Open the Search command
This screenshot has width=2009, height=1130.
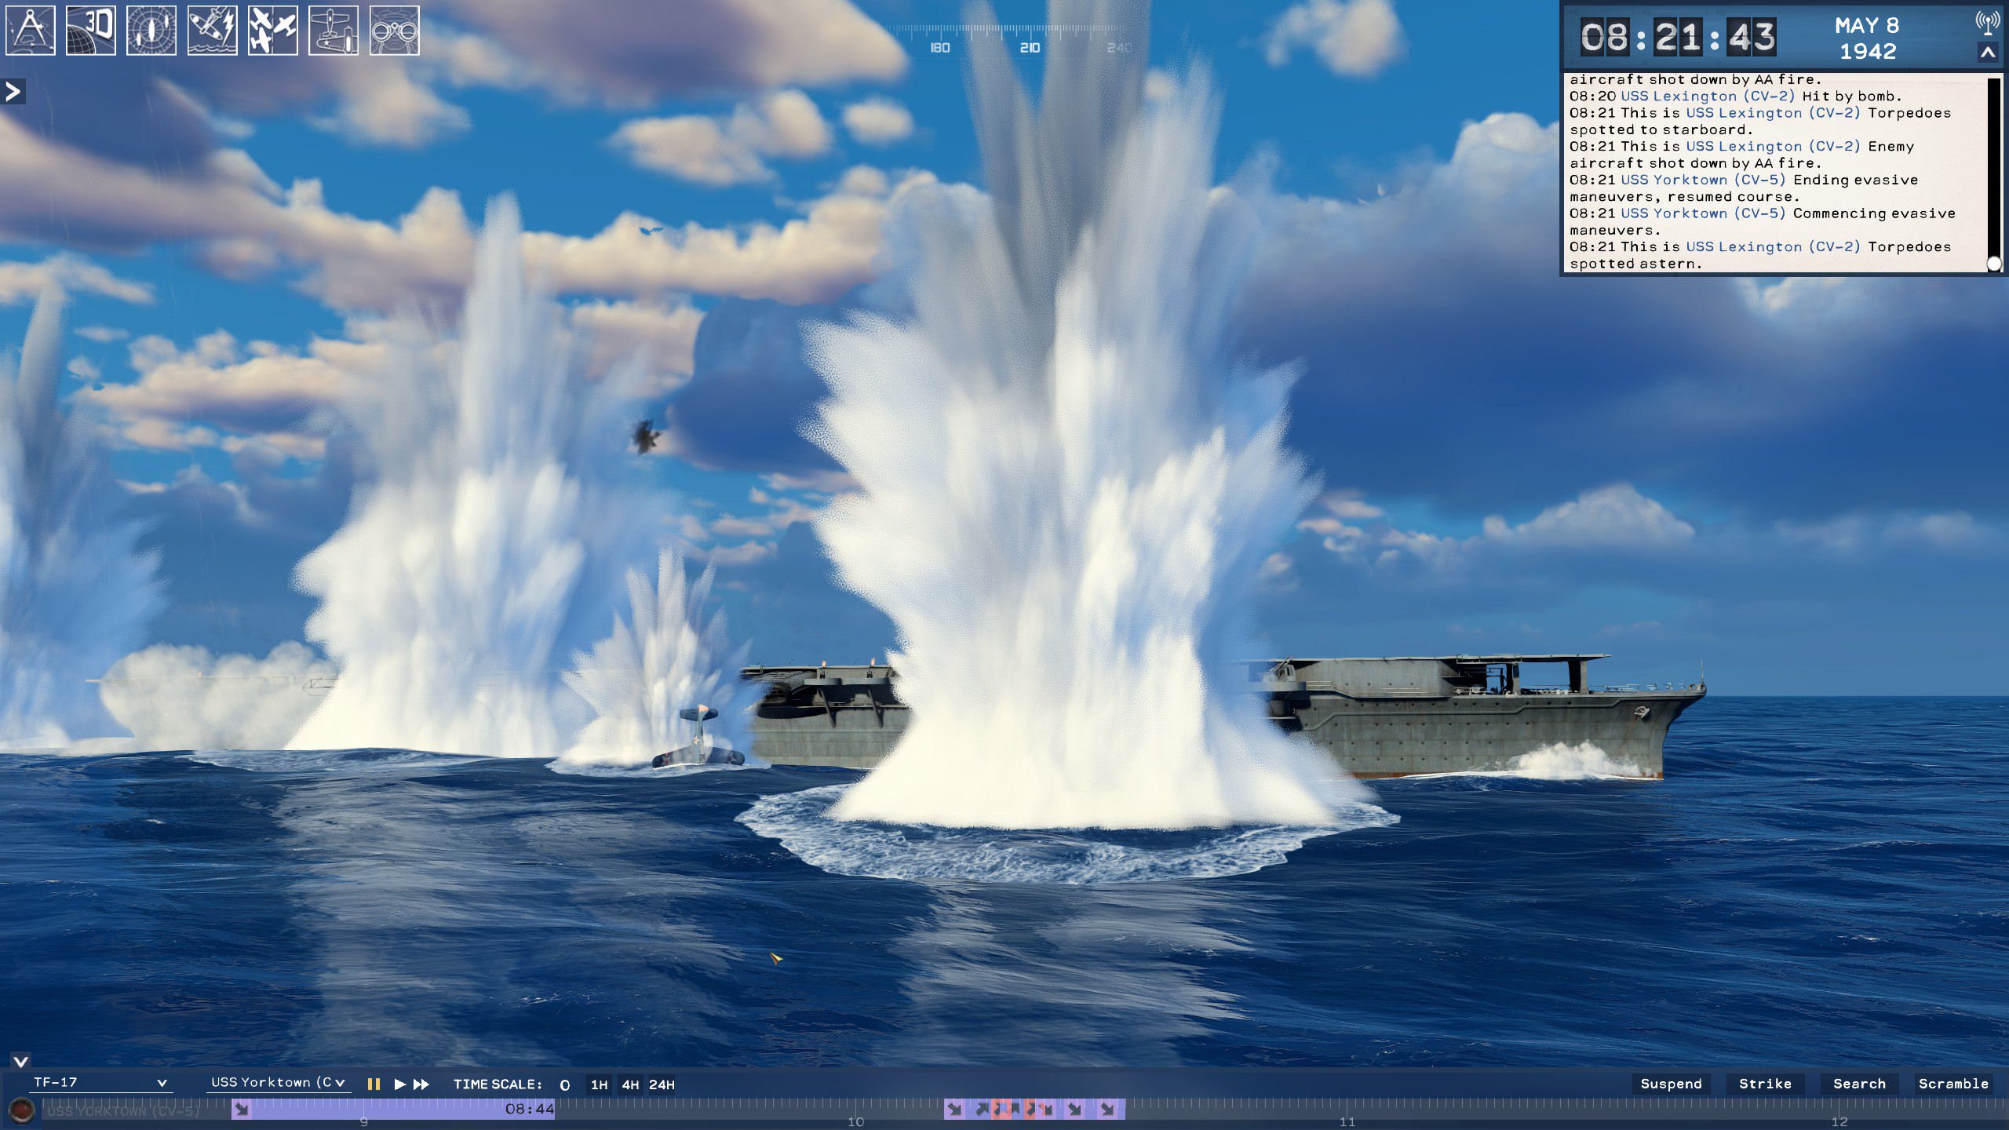pyautogui.click(x=1859, y=1084)
